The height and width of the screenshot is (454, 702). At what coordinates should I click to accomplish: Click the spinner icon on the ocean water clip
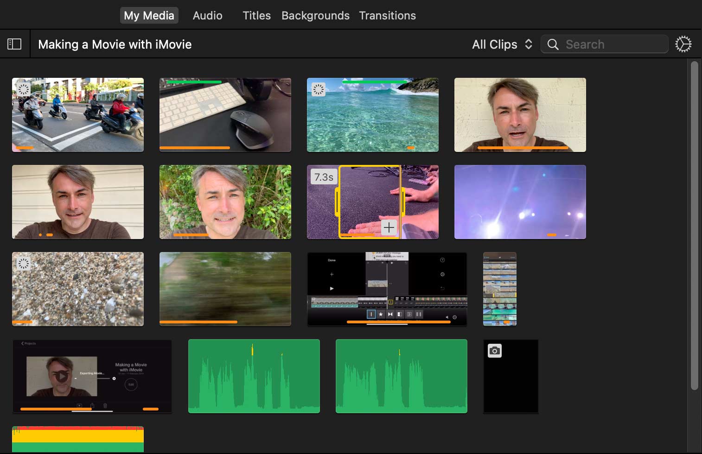319,89
